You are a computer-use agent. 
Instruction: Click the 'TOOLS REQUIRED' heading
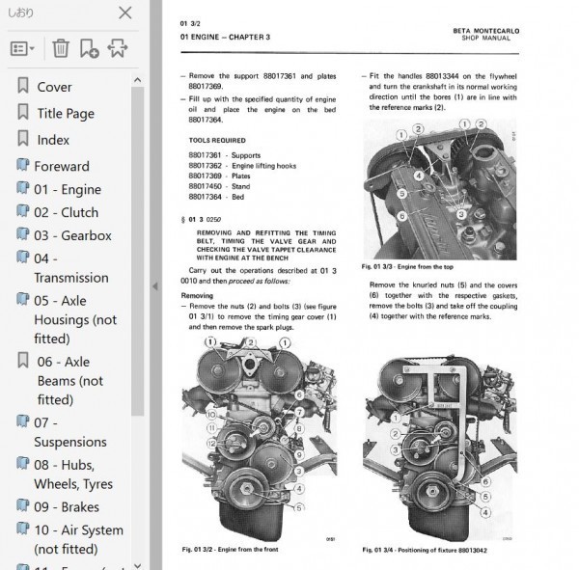click(x=217, y=140)
